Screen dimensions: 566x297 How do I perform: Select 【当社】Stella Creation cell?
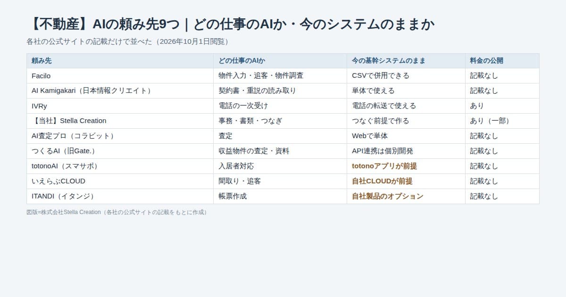[120, 121]
